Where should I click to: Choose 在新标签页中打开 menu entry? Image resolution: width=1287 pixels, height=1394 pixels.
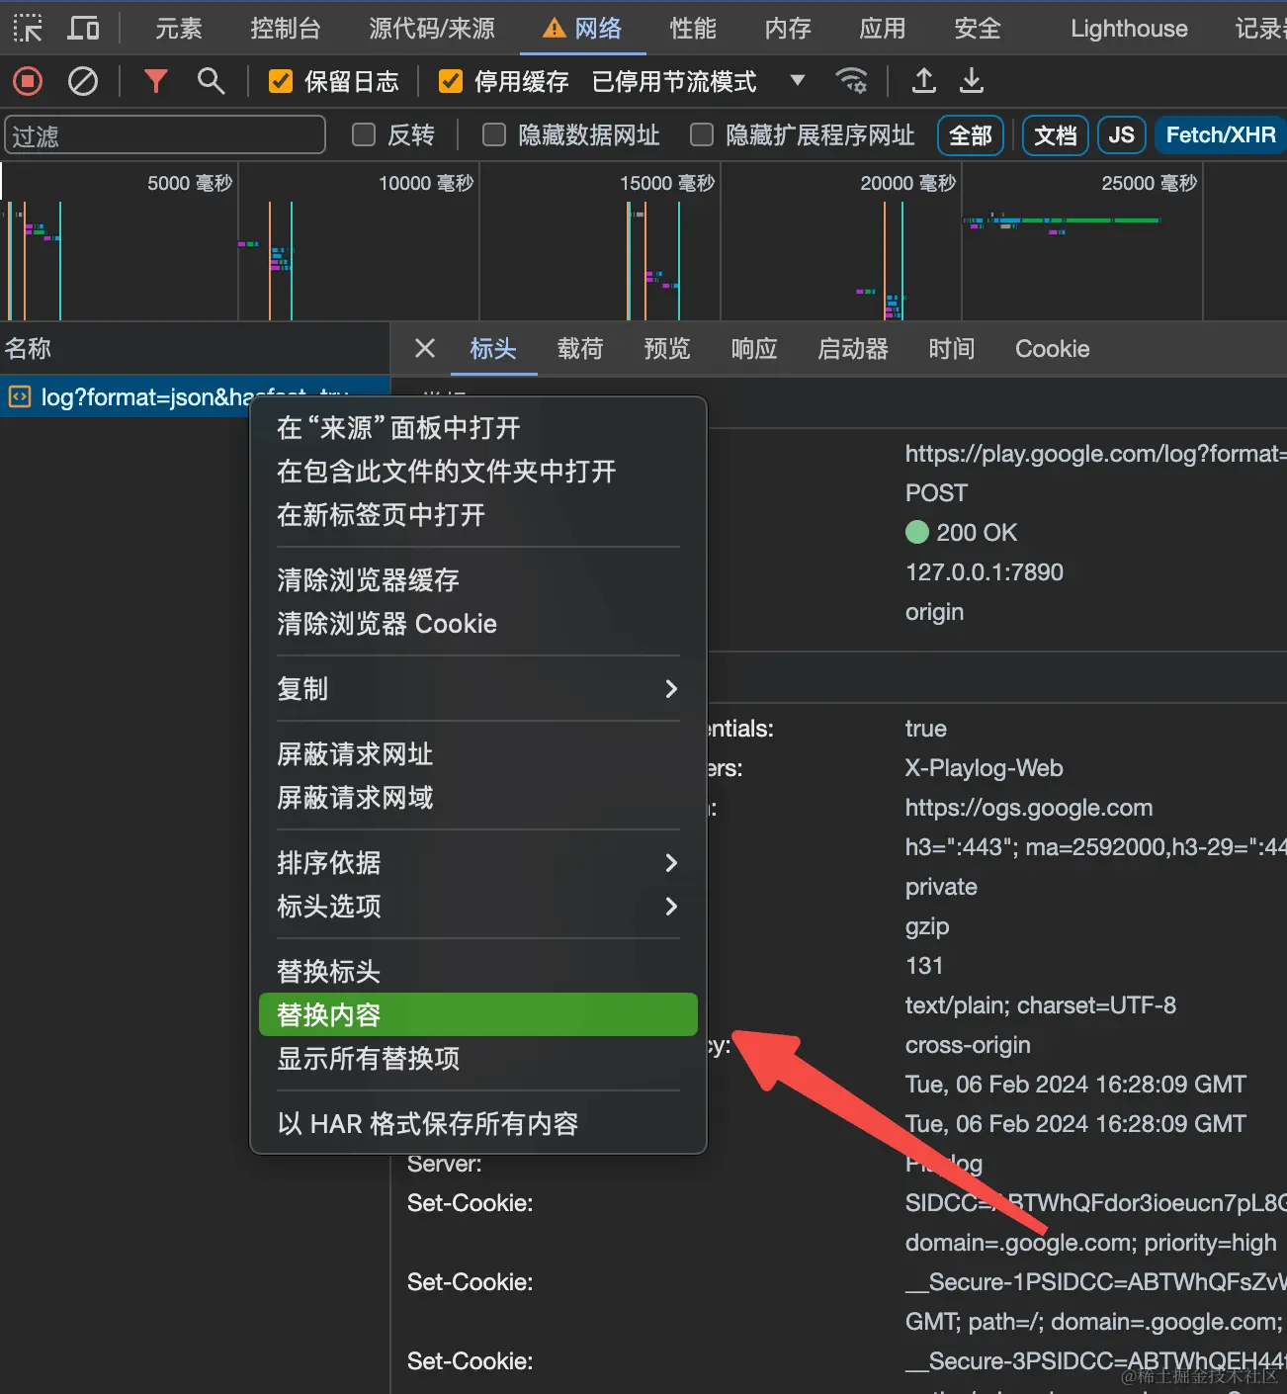click(x=478, y=515)
